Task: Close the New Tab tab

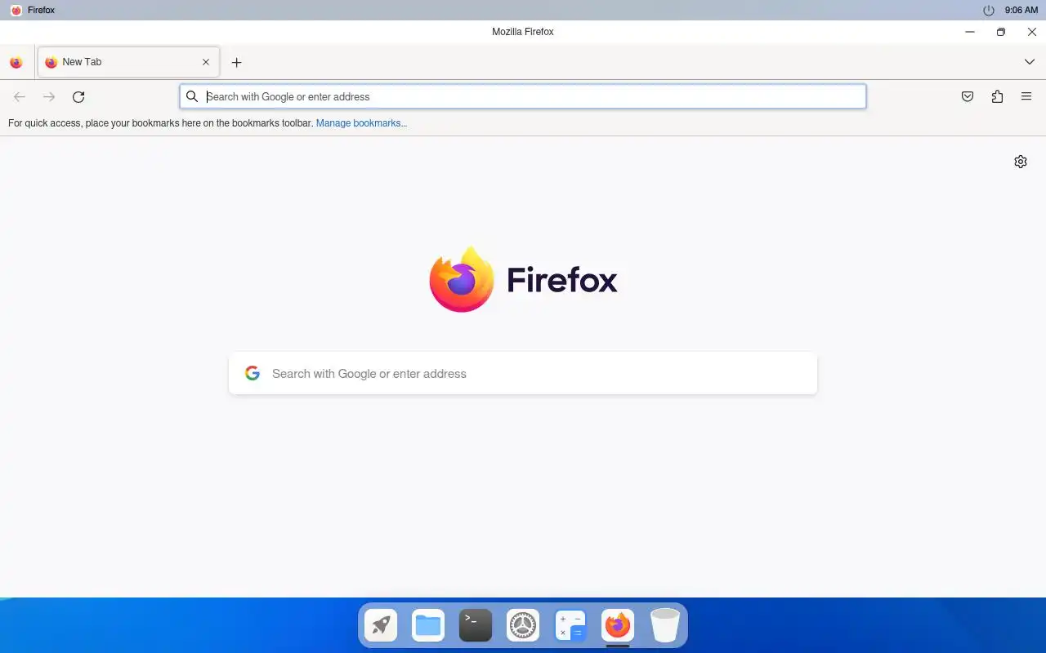Action: pyautogui.click(x=206, y=62)
